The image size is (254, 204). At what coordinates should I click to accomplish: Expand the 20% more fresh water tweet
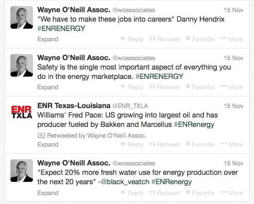point(48,193)
